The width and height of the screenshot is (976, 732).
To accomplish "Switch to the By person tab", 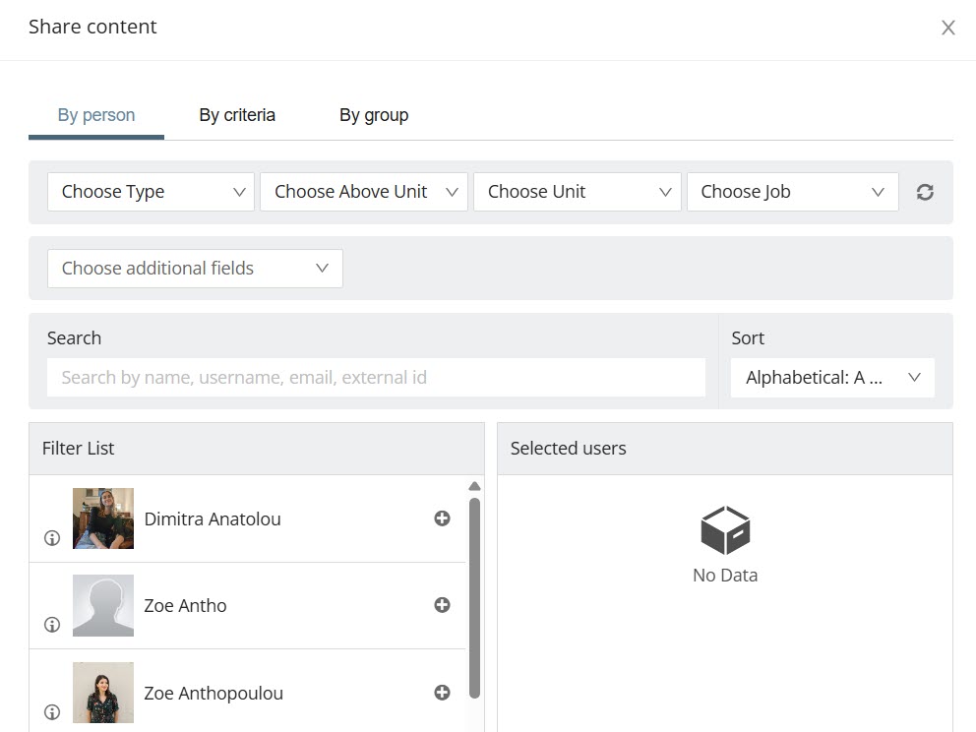I will (96, 115).
